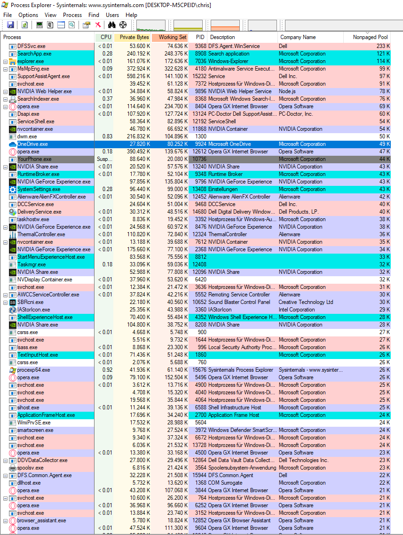Toggle the Show Process Tree toolbar icon
The height and width of the screenshot is (535, 403).
[x=50, y=25]
